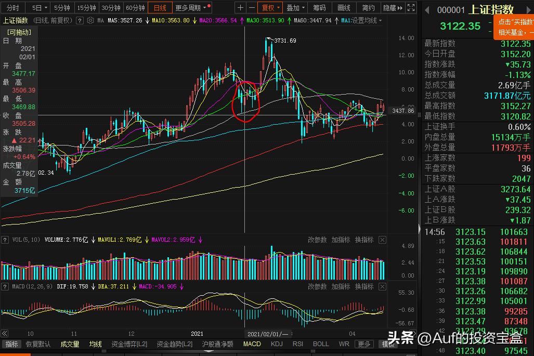Select the 日线 daily tab
534x356 pixels.
(160, 7)
